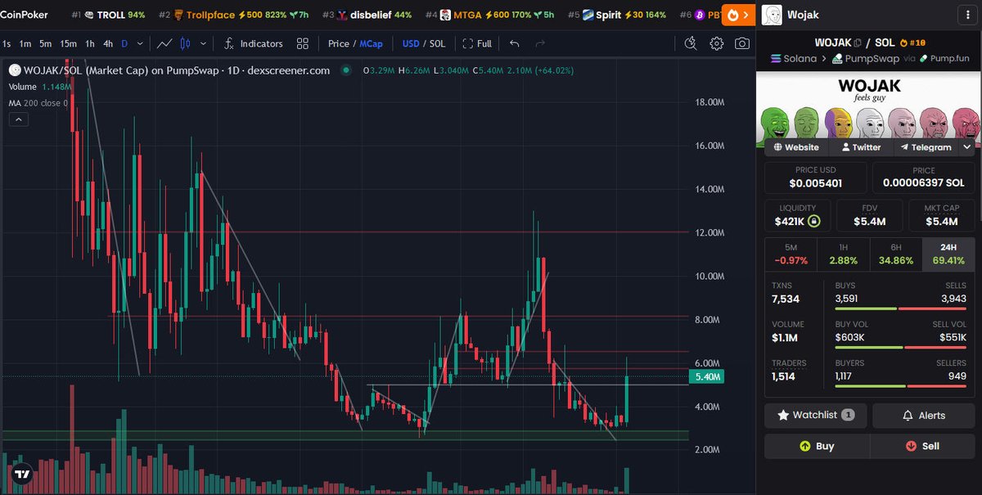This screenshot has height=495, width=982.
Task: Take a chart snapshot with camera icon
Action: (x=742, y=43)
